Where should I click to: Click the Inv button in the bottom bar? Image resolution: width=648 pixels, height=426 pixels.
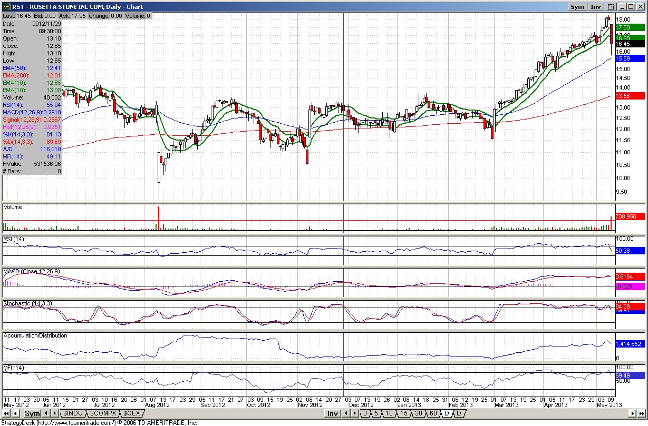(333, 414)
